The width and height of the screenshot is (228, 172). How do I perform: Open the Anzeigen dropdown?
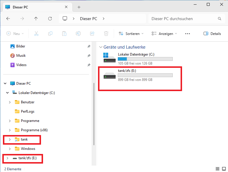coord(164,34)
